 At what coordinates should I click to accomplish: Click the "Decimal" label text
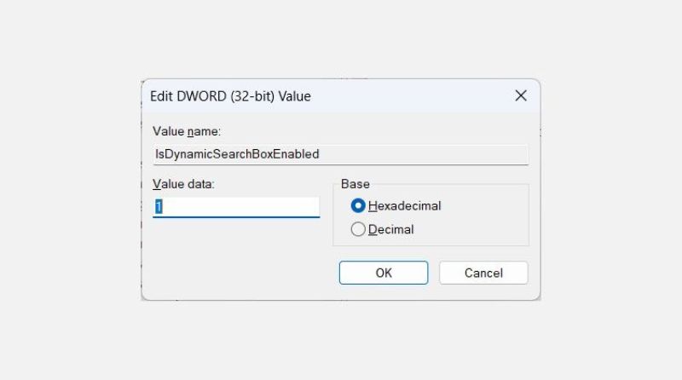390,229
